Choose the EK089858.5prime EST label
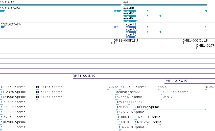 click(x=174, y=92)
